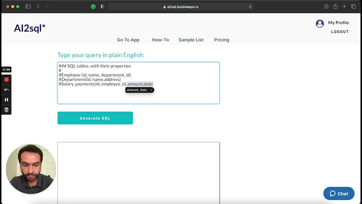Click the My Profile avatar icon

tap(320, 24)
